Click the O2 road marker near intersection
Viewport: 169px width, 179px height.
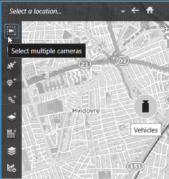[123, 61]
